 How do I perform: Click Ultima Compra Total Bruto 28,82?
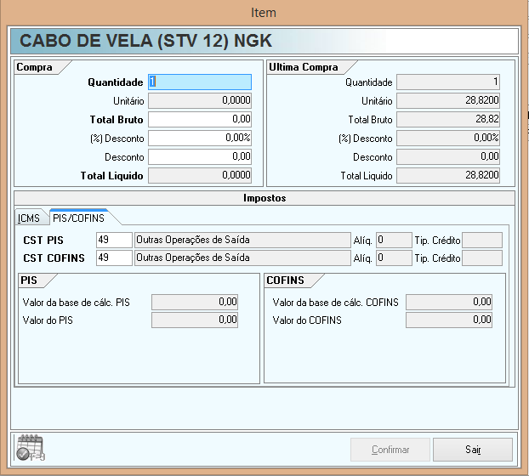pos(448,119)
